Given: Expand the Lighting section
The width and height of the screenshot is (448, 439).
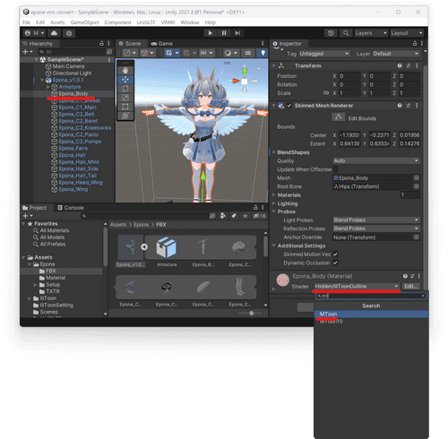Looking at the screenshot, I should [274, 203].
